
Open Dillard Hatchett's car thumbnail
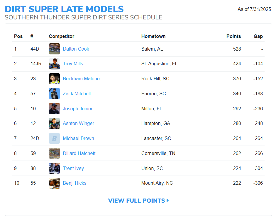tap(54, 153)
